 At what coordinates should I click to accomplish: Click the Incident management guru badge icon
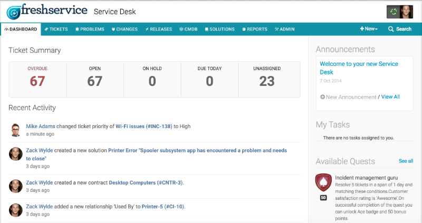pyautogui.click(x=323, y=182)
